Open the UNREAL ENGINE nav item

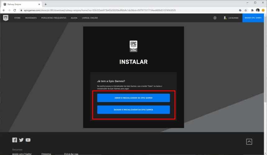tap(90, 18)
